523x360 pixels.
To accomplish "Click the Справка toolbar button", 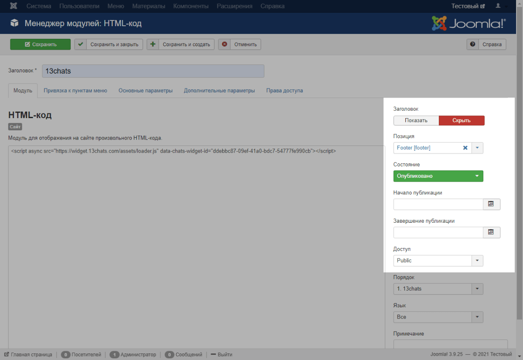I will (486, 44).
